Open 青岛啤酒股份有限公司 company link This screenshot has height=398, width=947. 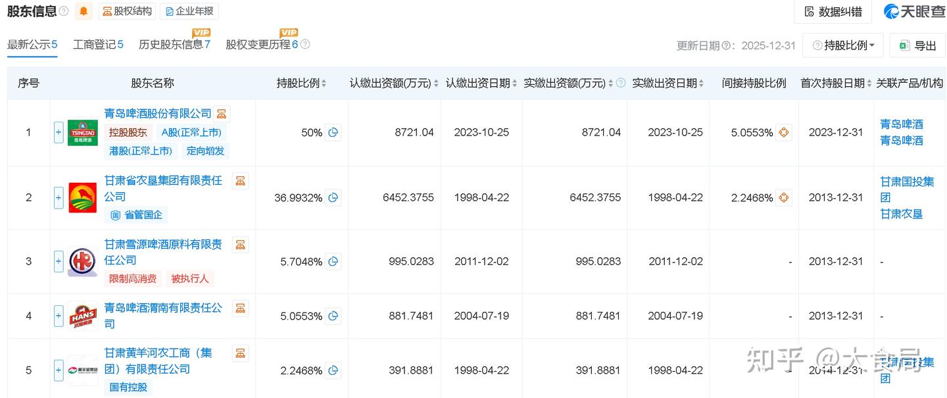pos(158,114)
